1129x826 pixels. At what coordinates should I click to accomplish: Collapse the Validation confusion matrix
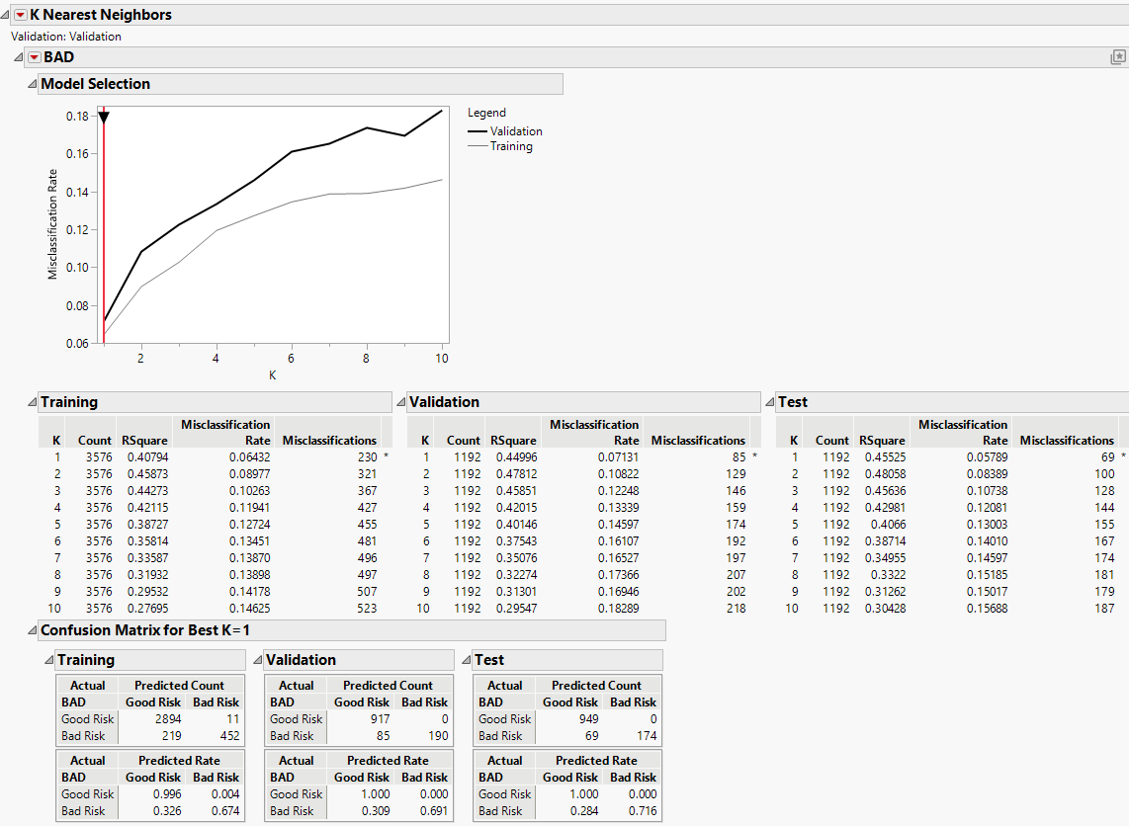257,660
